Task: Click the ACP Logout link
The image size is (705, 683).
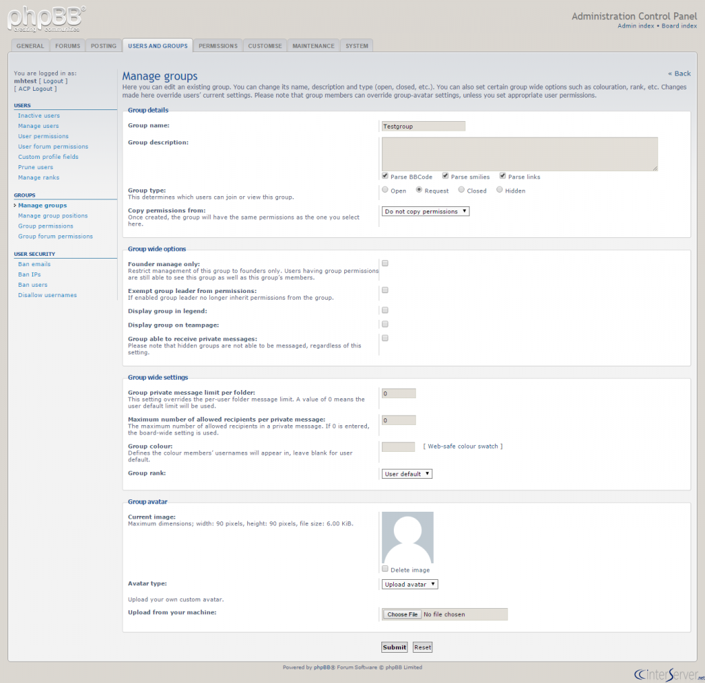Action: click(x=36, y=89)
